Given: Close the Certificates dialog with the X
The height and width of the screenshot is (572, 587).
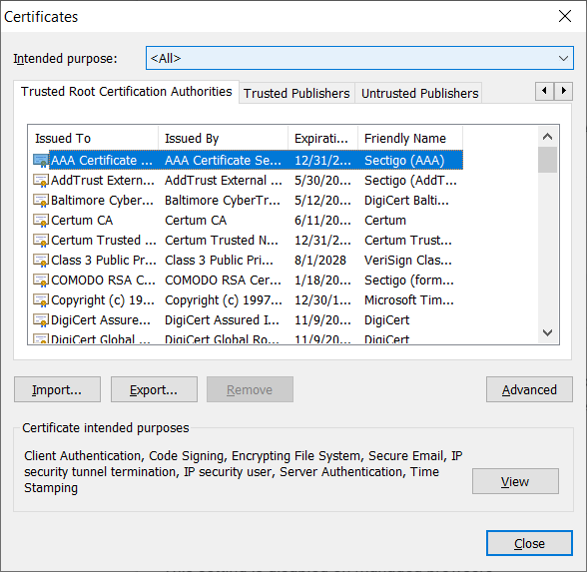Looking at the screenshot, I should click(x=565, y=16).
